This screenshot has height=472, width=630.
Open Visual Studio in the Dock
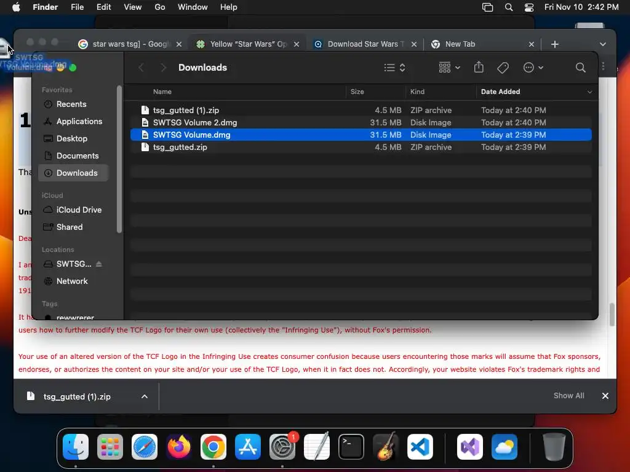click(x=470, y=447)
